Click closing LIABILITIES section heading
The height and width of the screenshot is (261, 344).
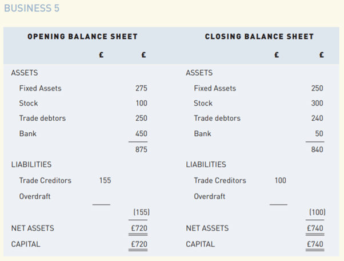(x=206, y=165)
